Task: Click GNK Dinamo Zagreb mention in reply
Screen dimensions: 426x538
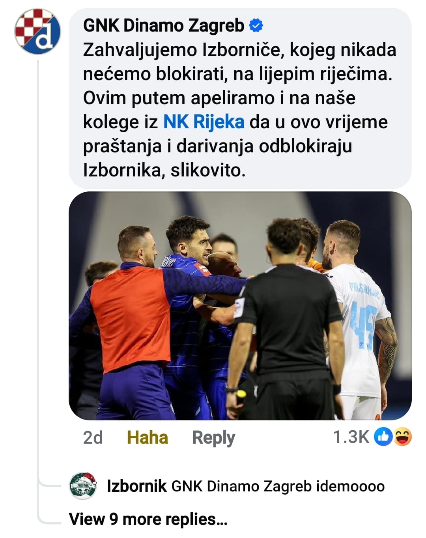Action: (241, 486)
